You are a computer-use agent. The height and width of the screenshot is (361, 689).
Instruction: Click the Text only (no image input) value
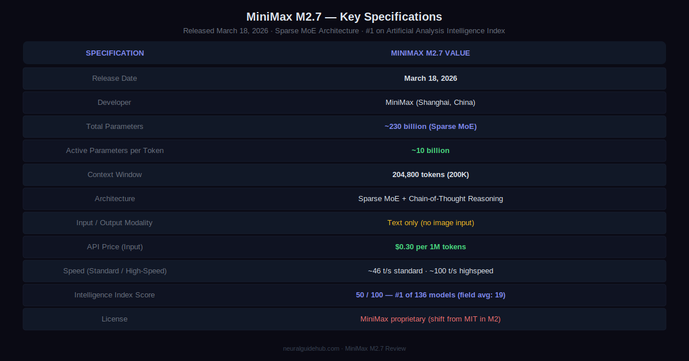tap(430, 223)
